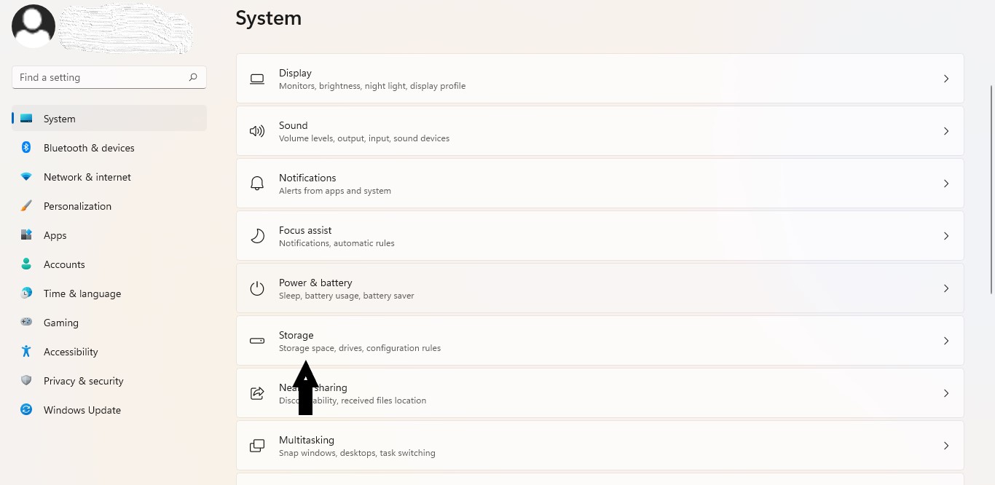Expand Display settings with its chevron

(946, 79)
